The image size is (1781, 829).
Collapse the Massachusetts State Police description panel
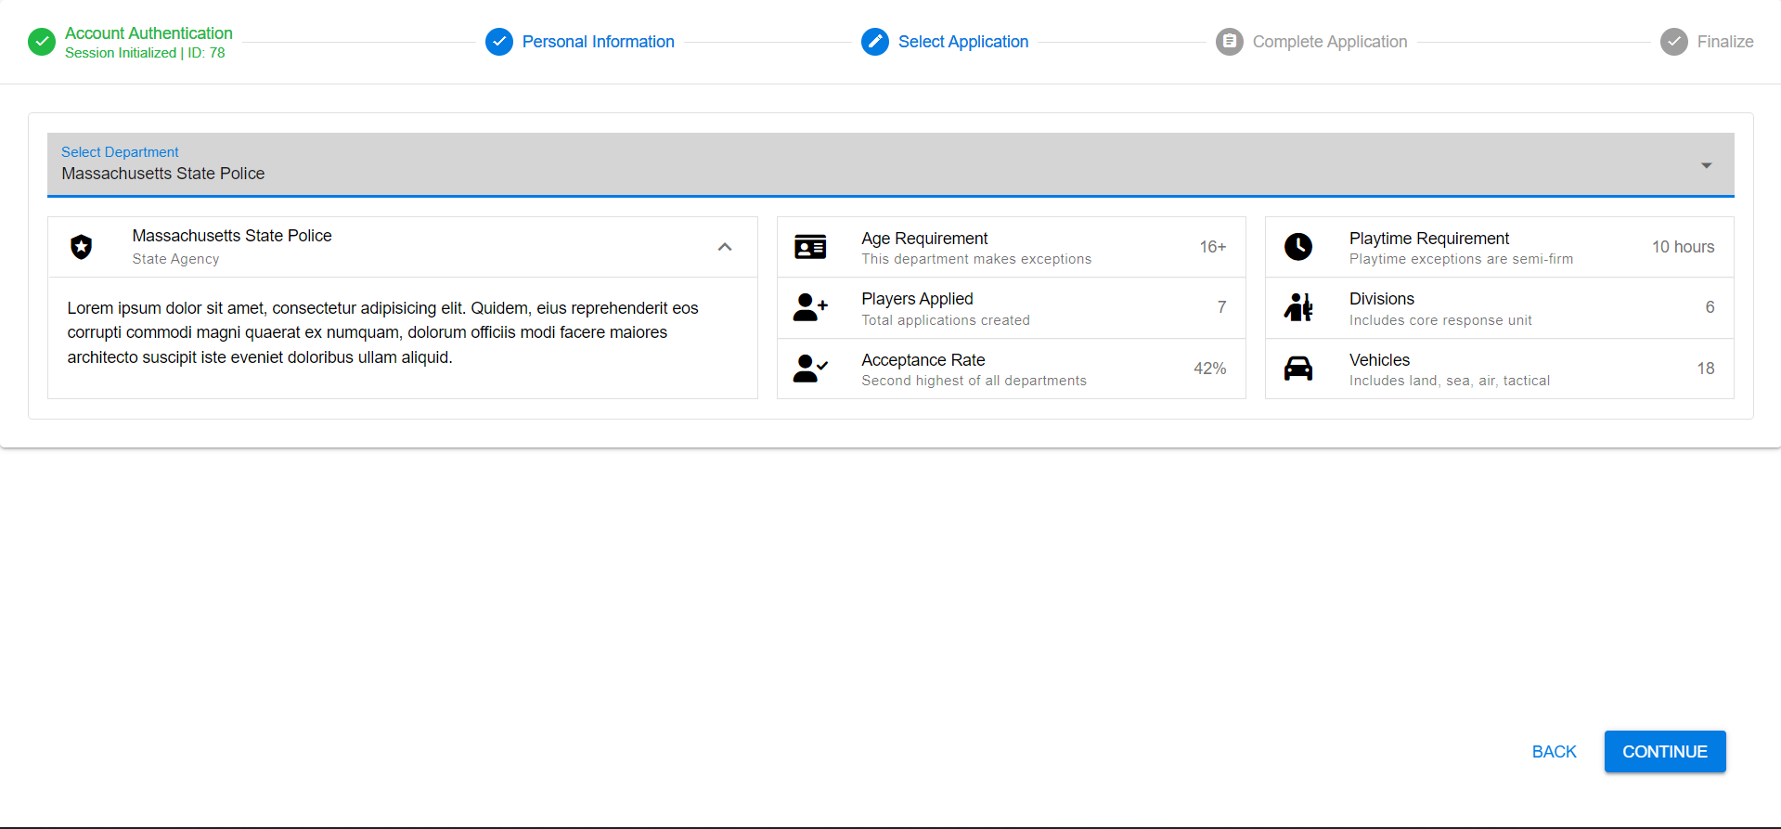click(725, 247)
